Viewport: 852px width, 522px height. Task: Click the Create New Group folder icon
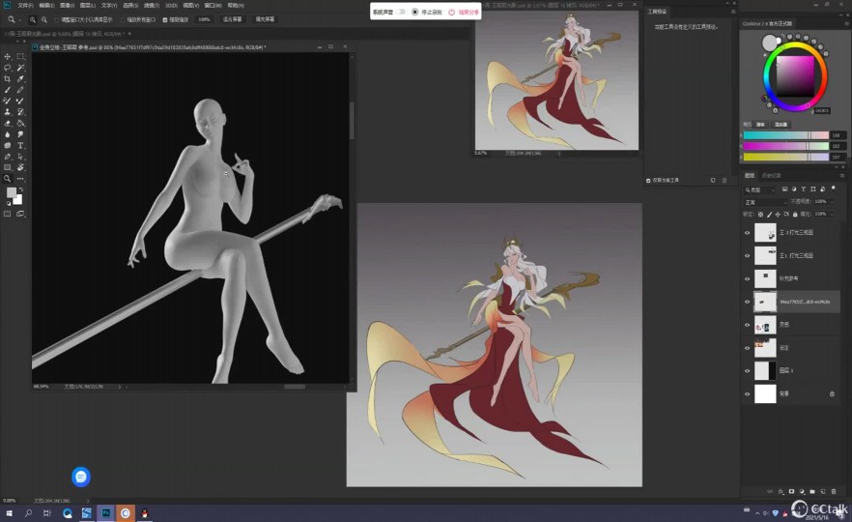pos(812,491)
